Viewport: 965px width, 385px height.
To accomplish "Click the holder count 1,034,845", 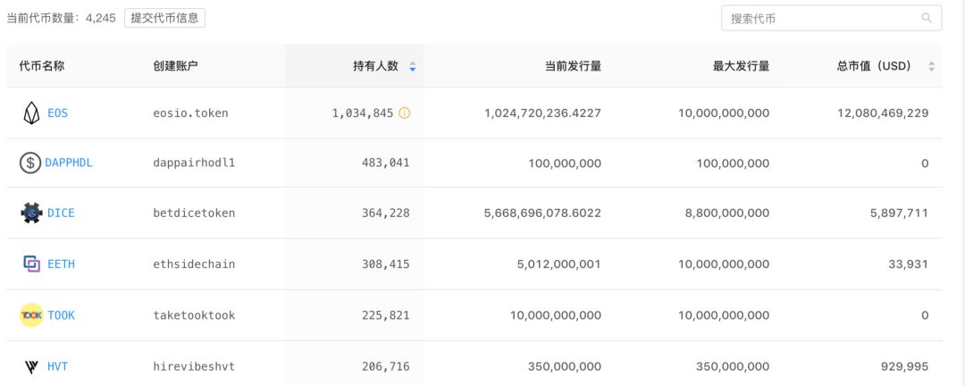I will point(363,113).
